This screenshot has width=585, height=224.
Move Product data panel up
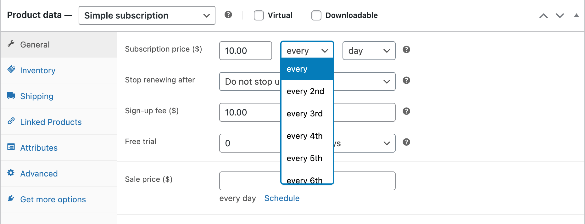coord(543,16)
